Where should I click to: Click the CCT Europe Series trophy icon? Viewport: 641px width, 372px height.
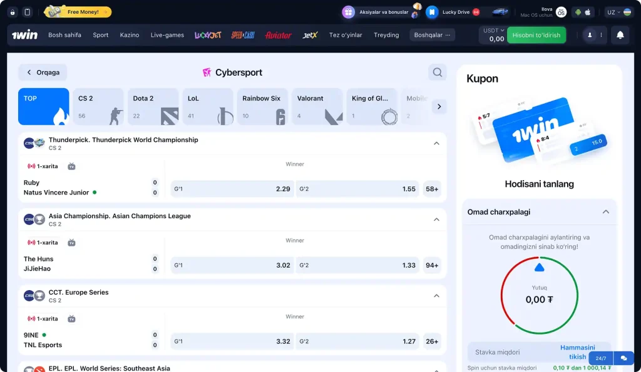tap(39, 295)
